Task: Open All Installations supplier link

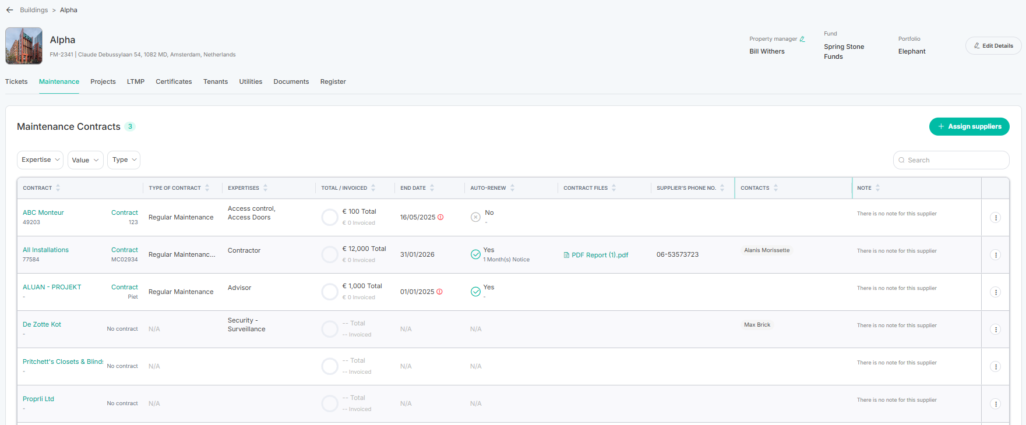Action: pos(45,250)
